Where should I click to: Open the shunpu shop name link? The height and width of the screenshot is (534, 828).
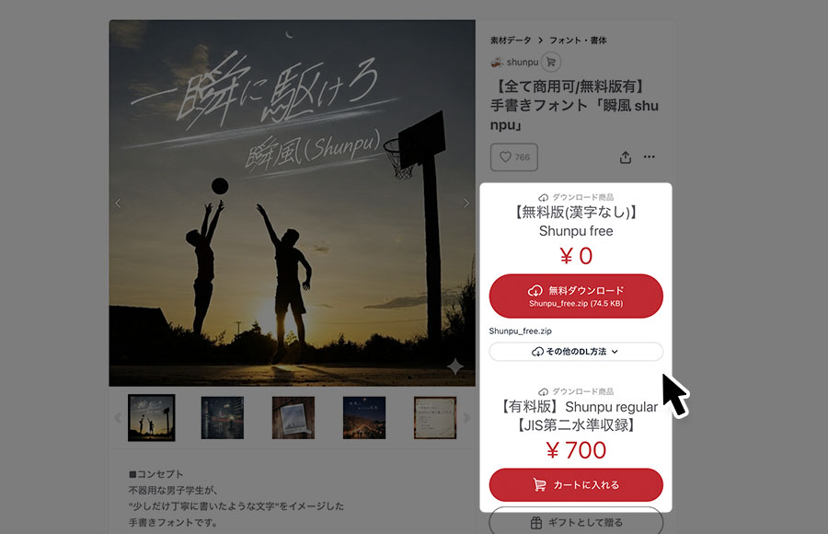523,63
